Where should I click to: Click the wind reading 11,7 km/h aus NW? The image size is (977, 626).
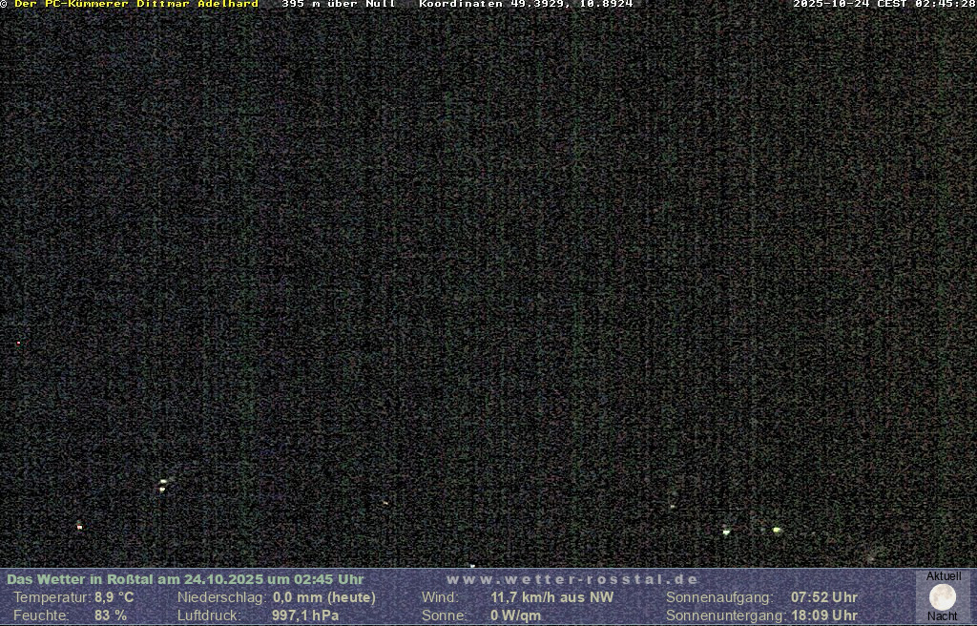551,597
